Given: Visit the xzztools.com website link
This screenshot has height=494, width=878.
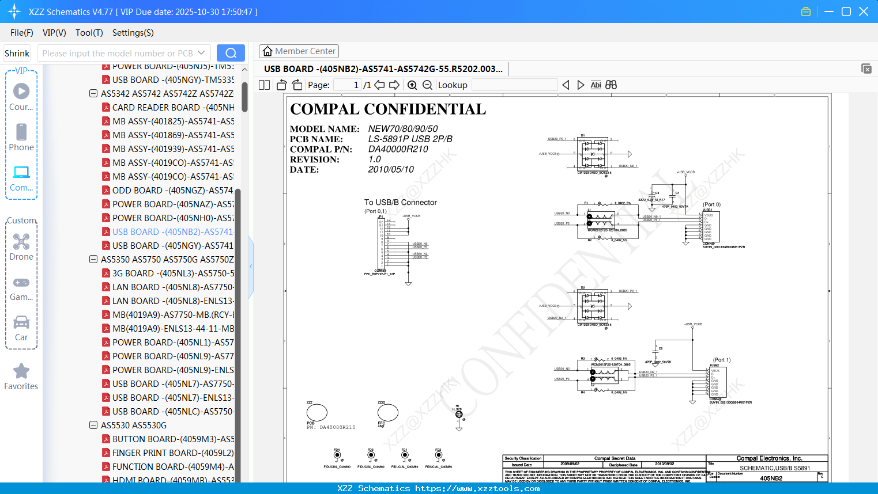Looking at the screenshot, I should click(477, 488).
